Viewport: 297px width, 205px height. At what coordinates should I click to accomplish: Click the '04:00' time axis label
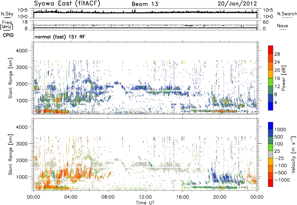coord(71,197)
